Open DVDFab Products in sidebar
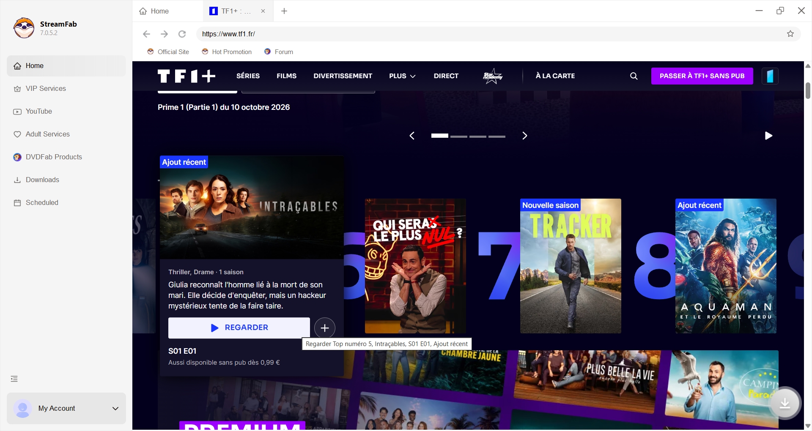Viewport: 812px width, 431px height. [x=66, y=157]
